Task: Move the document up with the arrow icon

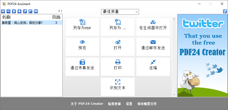Action: pos(14,11)
